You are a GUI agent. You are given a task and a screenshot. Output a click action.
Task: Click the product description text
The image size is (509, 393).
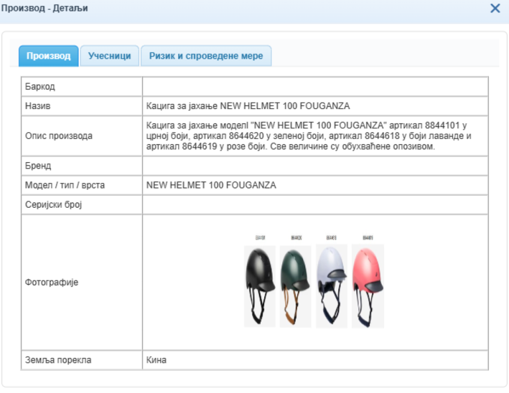point(308,136)
